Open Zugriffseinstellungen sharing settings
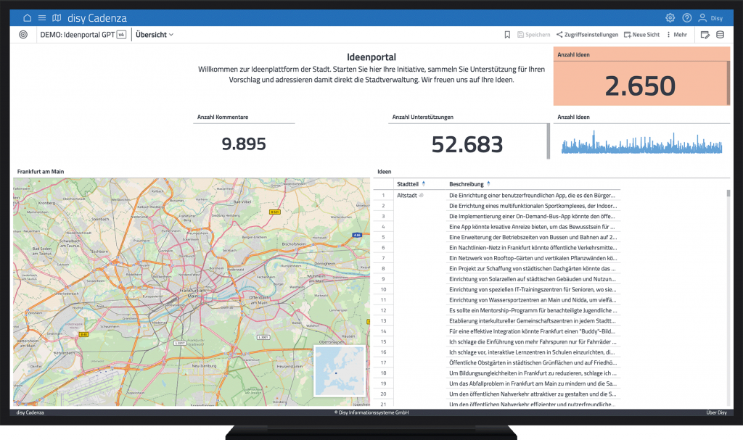The width and height of the screenshot is (743, 440). tap(587, 35)
